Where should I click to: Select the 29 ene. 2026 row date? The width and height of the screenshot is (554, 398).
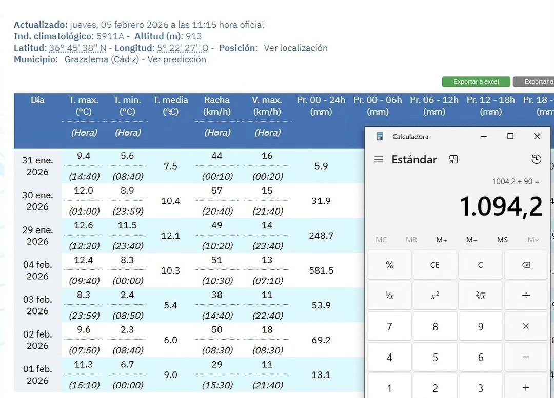click(x=37, y=236)
